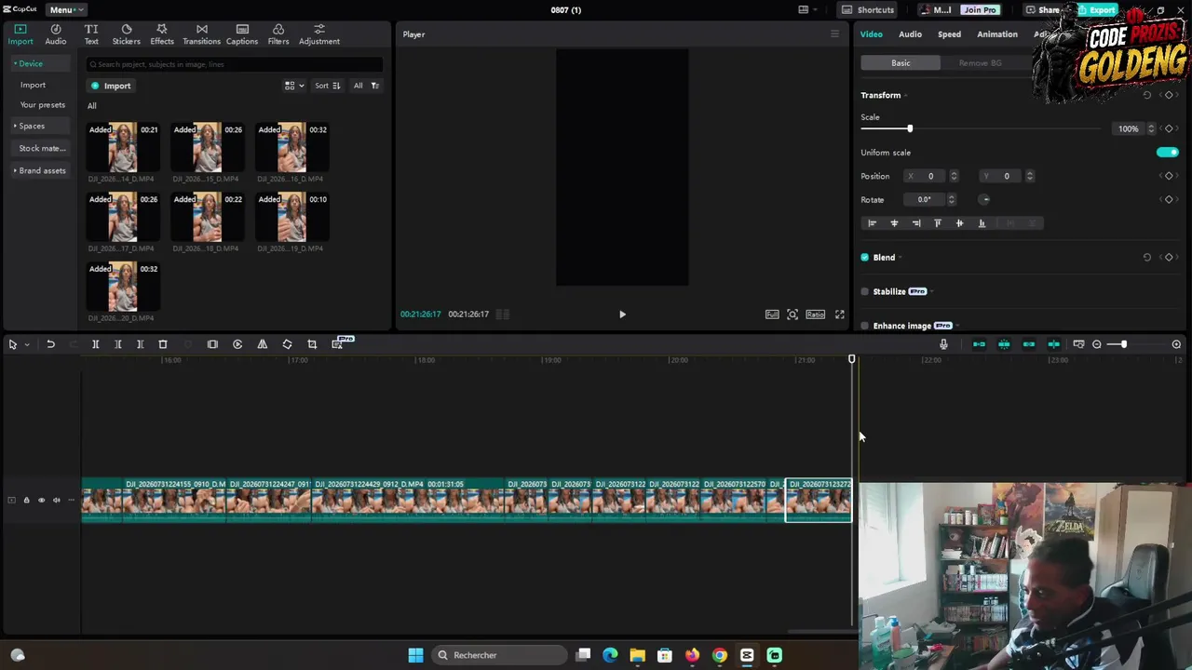Open the Transitions panel
Viewport: 1192px width, 670px height.
coord(201,34)
